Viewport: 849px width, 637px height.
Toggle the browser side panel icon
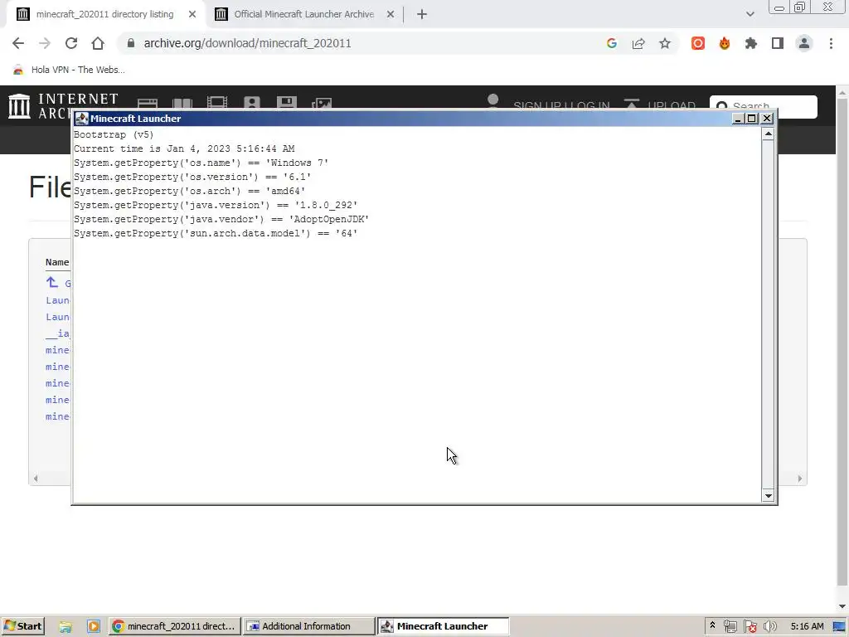point(778,43)
